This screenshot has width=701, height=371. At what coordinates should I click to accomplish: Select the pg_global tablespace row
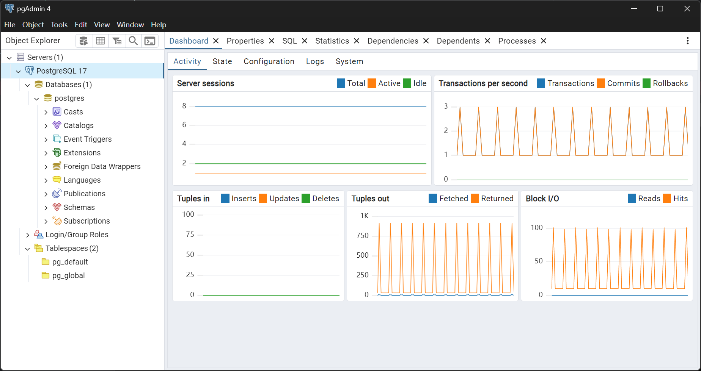click(82, 276)
